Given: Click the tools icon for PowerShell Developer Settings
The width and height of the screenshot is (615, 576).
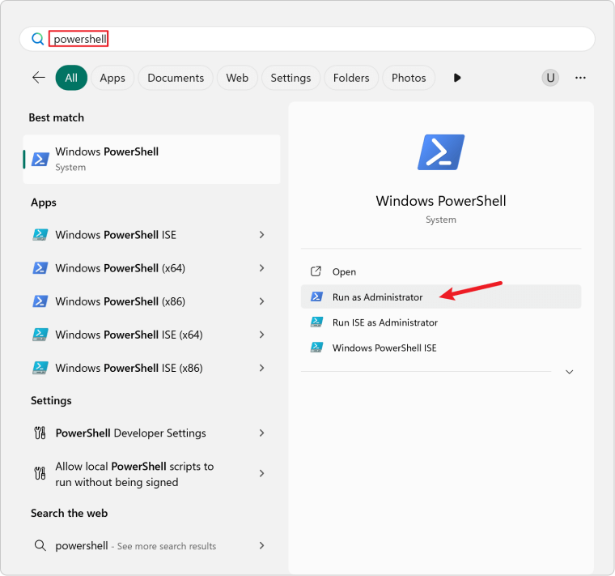Looking at the screenshot, I should tap(40, 433).
